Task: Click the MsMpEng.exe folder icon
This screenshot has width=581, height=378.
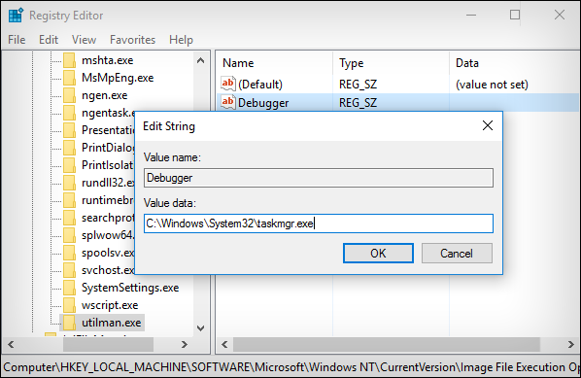Action: pos(69,78)
